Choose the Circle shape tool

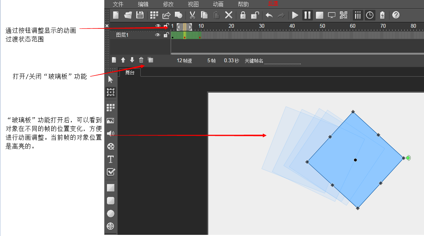coord(110,214)
